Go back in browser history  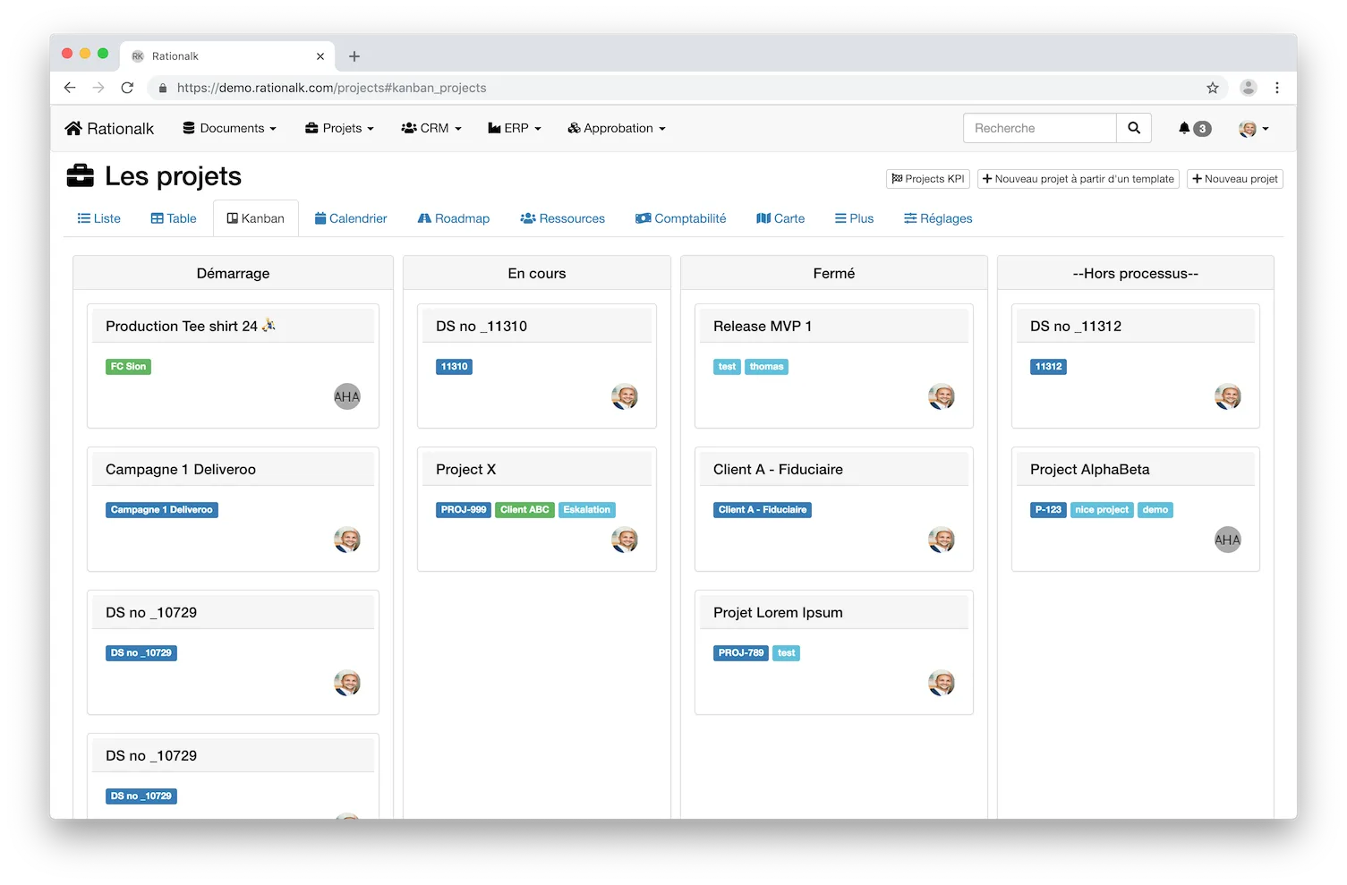tap(70, 88)
